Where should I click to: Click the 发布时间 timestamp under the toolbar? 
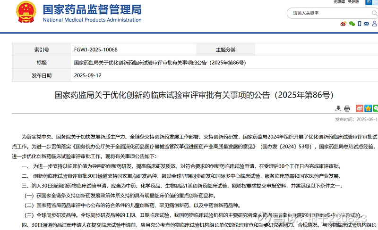356,119
